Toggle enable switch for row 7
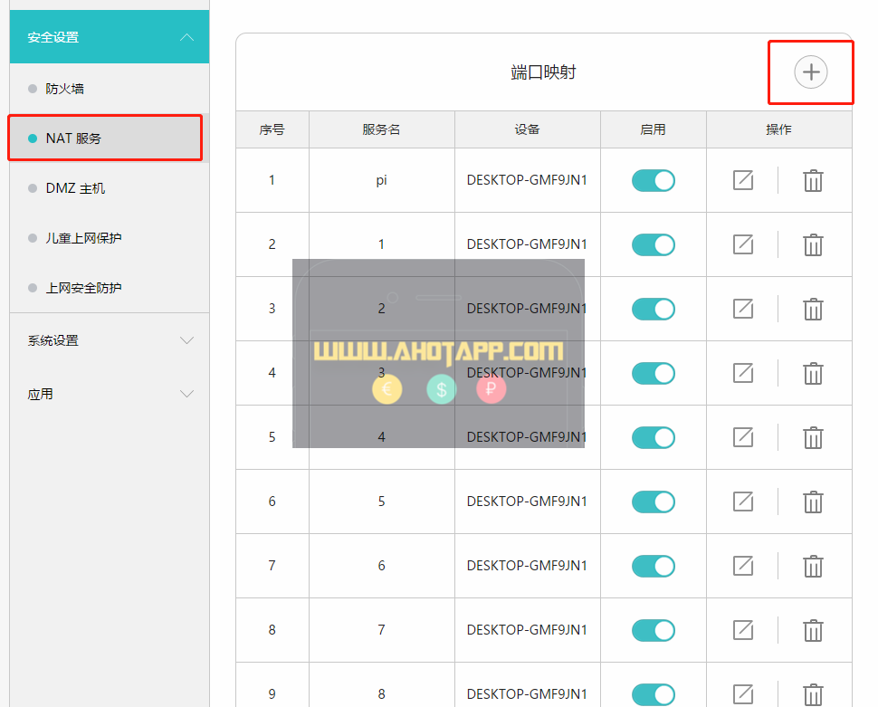Viewport: 878px width, 707px height. point(654,566)
